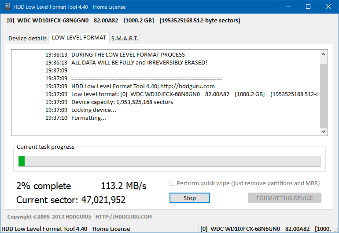Open the HTTP://HDDGURU.COM link in footer
Screen dimensions: 339x233
(124, 217)
